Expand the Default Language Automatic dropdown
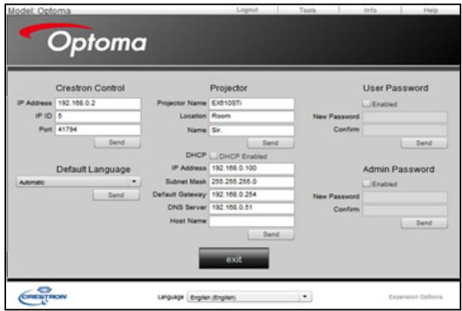 [x=79, y=182]
